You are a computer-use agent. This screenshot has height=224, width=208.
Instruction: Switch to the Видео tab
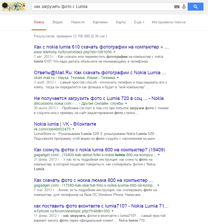tap(58, 22)
